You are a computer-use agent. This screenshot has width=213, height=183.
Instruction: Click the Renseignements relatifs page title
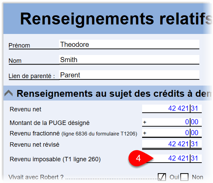pos(116,19)
